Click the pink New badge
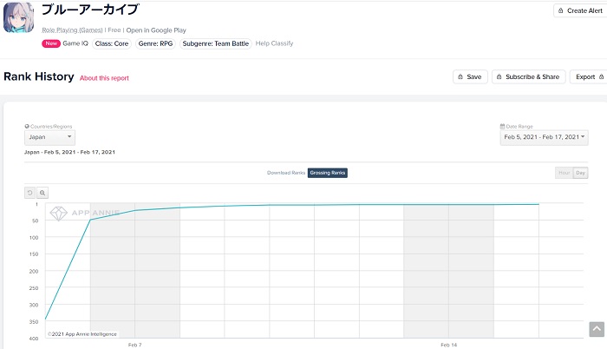 tap(51, 43)
